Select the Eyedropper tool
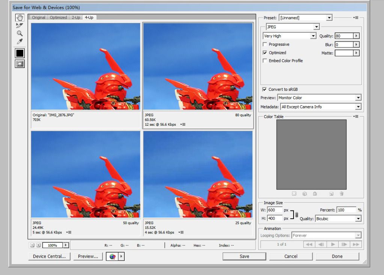The image size is (384, 275). coord(20,41)
